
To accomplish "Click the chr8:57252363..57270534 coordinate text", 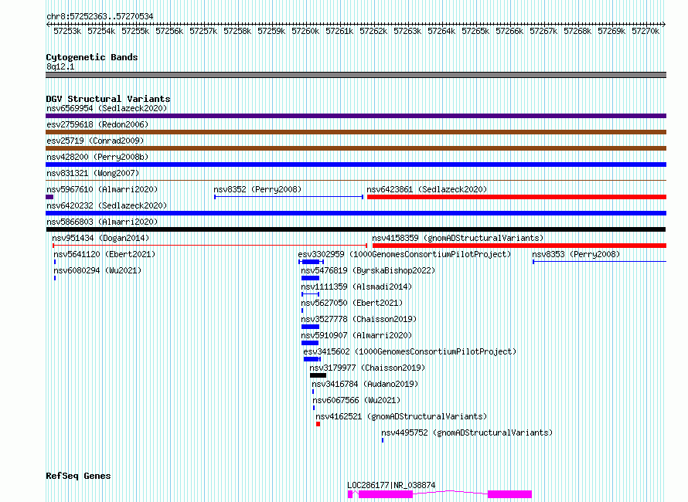I will (x=100, y=17).
